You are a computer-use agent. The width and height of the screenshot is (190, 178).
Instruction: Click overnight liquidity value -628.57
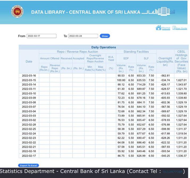165,89
